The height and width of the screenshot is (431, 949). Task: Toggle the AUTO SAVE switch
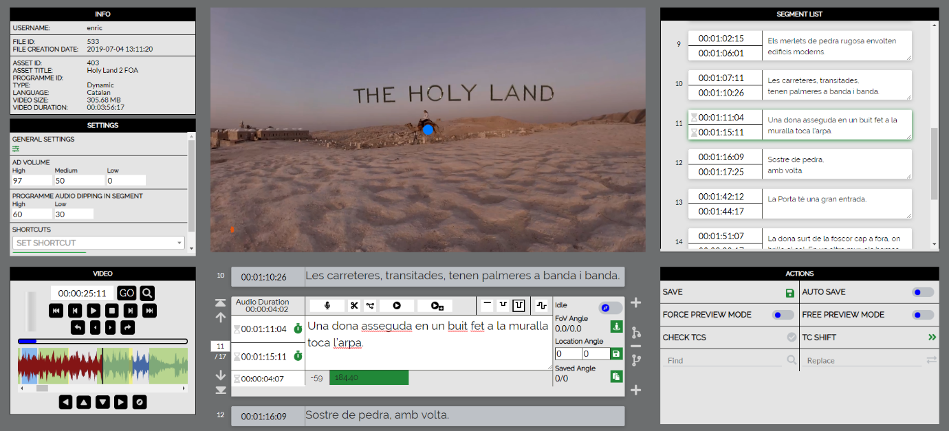(923, 292)
